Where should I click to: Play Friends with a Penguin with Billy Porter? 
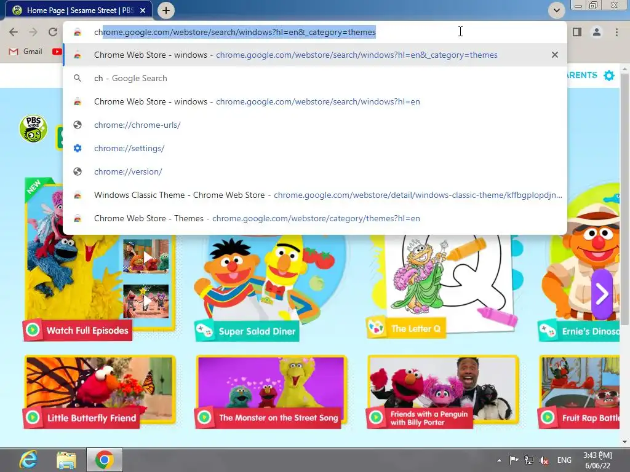tap(443, 392)
